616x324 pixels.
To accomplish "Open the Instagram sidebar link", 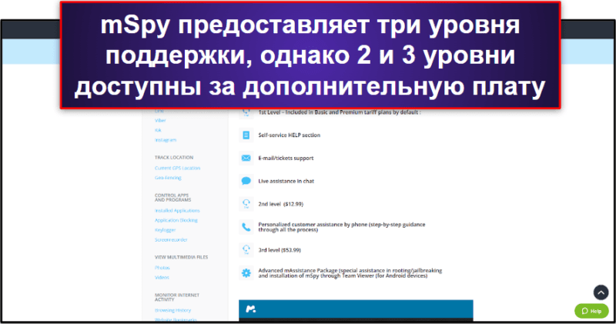I will coord(166,140).
